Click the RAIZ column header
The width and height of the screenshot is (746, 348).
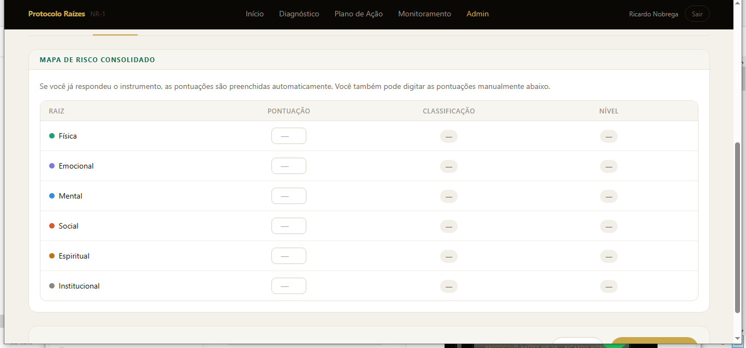[56, 111]
